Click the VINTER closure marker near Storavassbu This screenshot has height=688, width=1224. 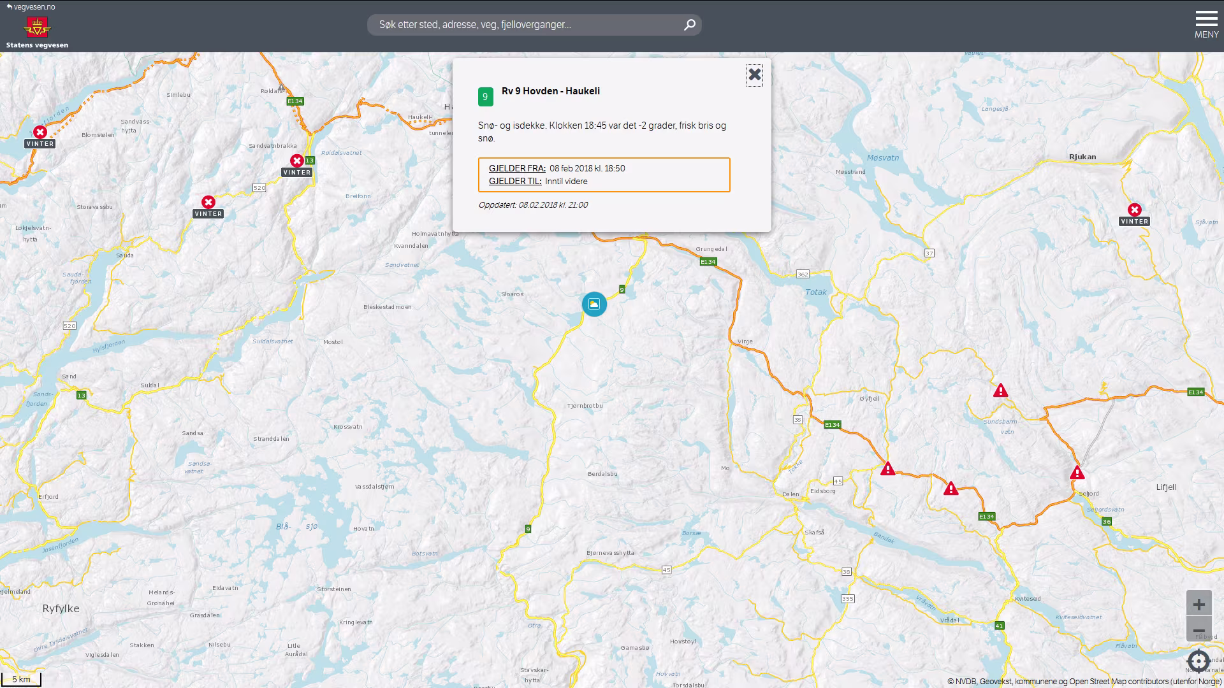[x=208, y=203]
